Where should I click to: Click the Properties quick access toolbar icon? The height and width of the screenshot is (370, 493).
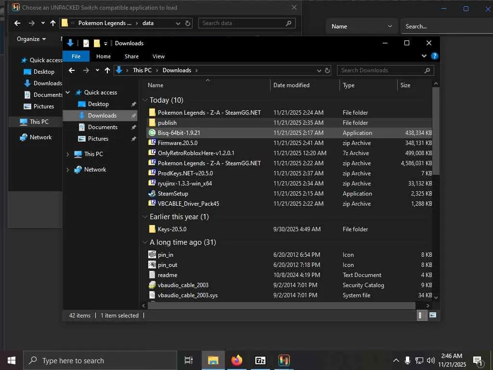(86, 43)
